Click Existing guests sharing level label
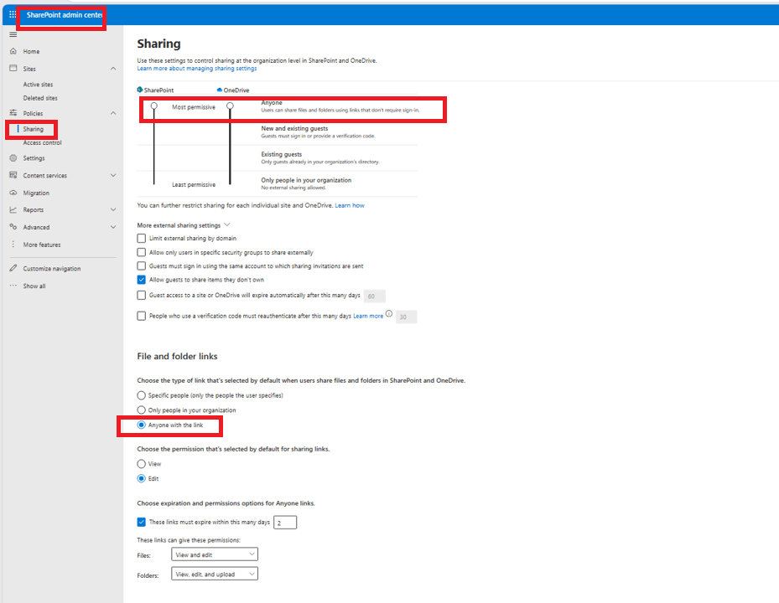 pos(281,154)
